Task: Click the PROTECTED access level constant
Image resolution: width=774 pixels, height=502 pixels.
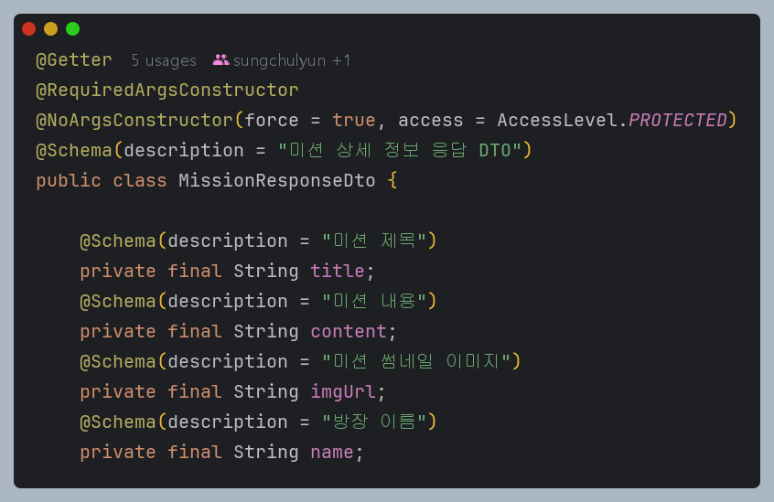Action: 677,121
